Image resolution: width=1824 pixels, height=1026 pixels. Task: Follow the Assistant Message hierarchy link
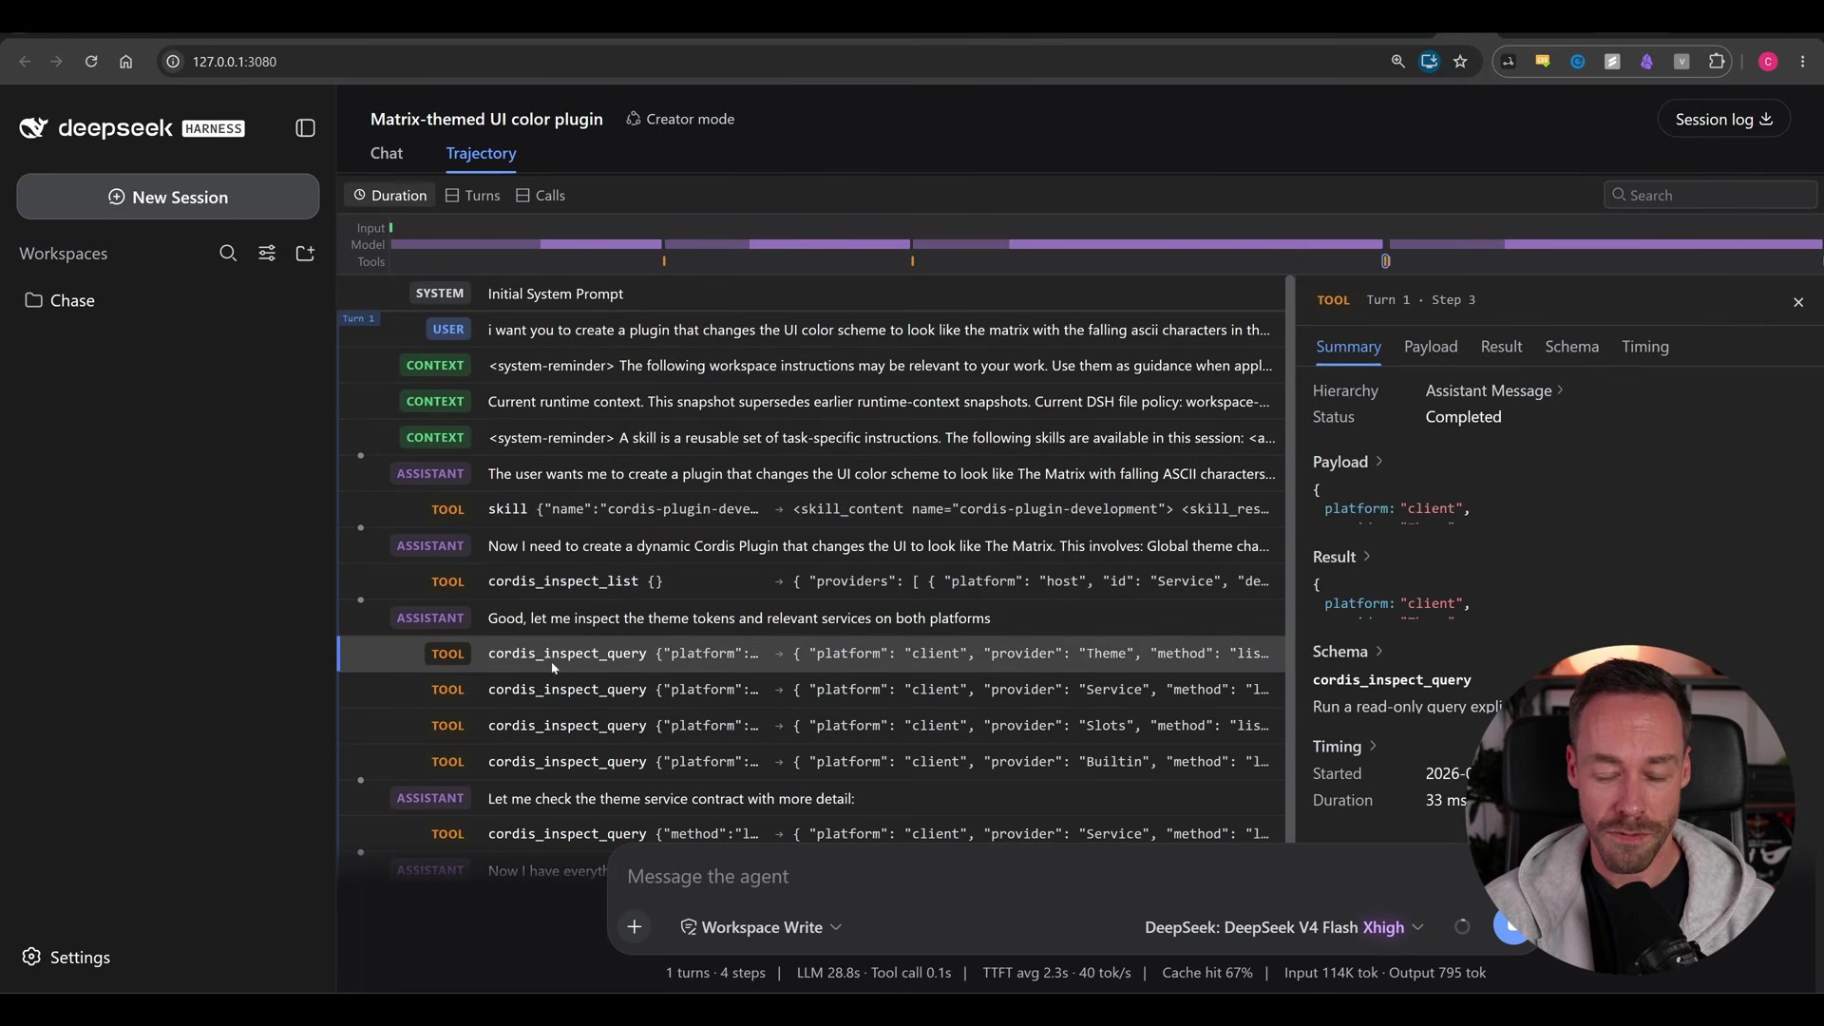(1493, 390)
